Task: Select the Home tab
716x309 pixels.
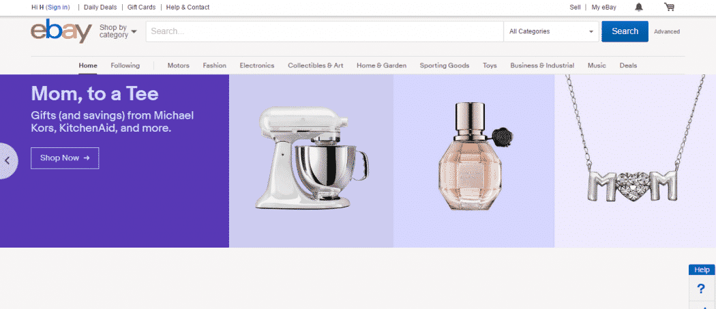Action: point(88,65)
